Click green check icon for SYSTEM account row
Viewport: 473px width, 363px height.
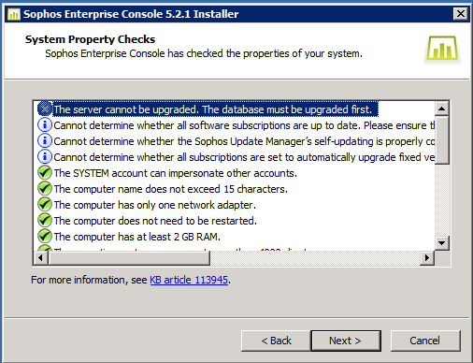(45, 173)
